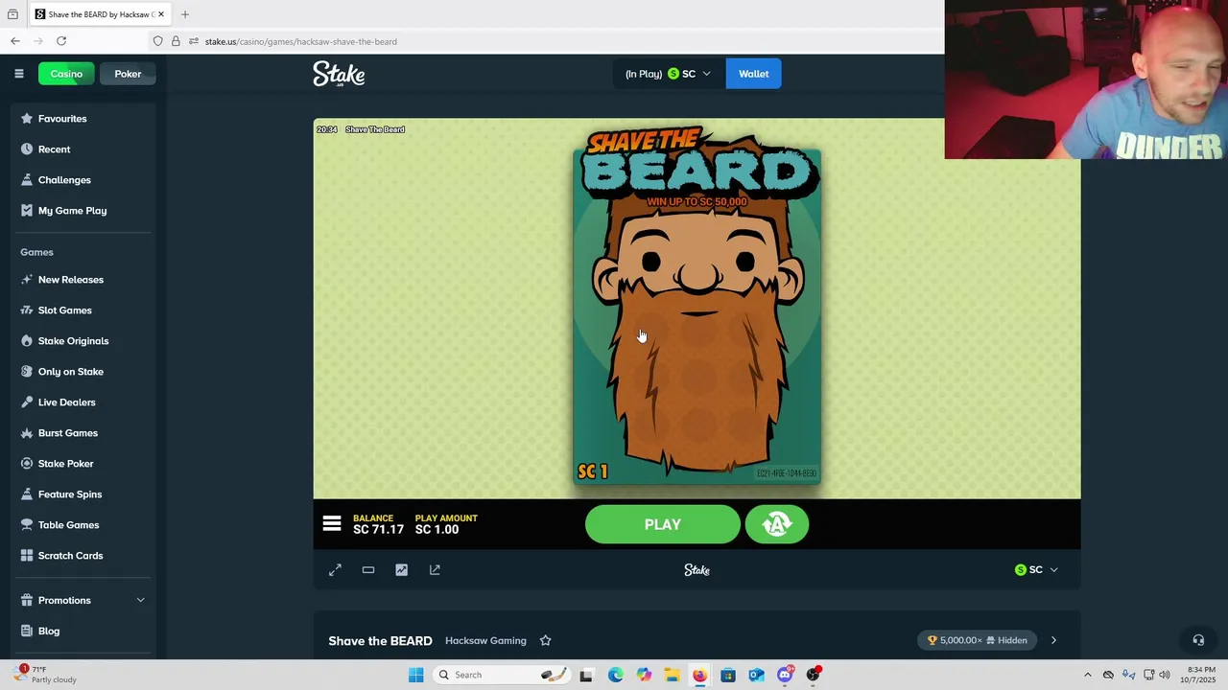
Task: Expand the Promotions sidebar section
Action: tap(83, 600)
